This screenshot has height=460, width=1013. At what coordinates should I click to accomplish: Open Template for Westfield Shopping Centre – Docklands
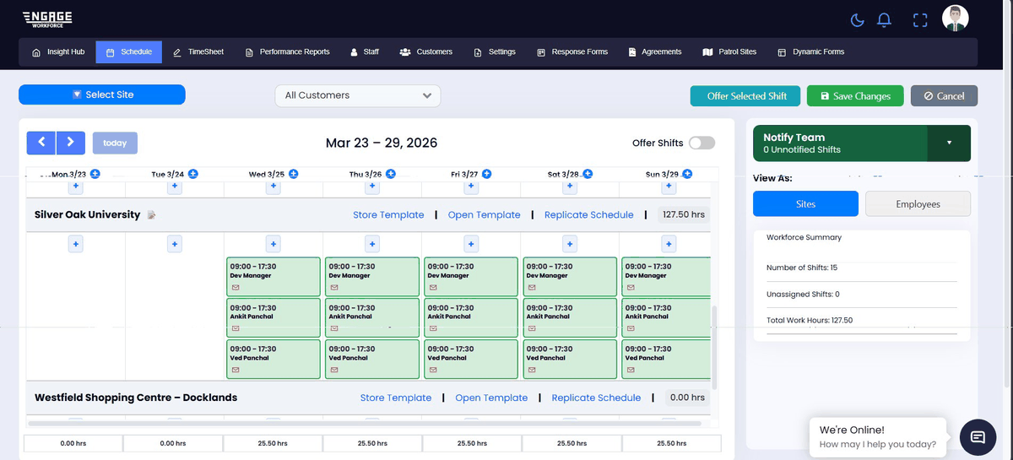[491, 398]
